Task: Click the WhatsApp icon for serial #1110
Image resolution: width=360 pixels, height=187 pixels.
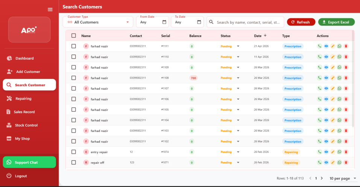Action: pos(339,57)
